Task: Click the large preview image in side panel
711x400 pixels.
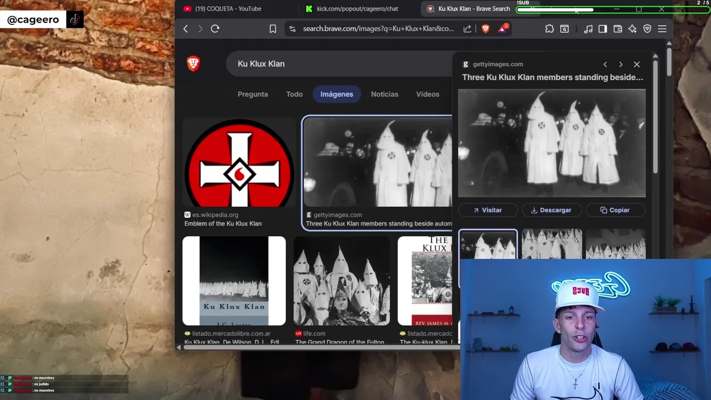Action: point(552,143)
